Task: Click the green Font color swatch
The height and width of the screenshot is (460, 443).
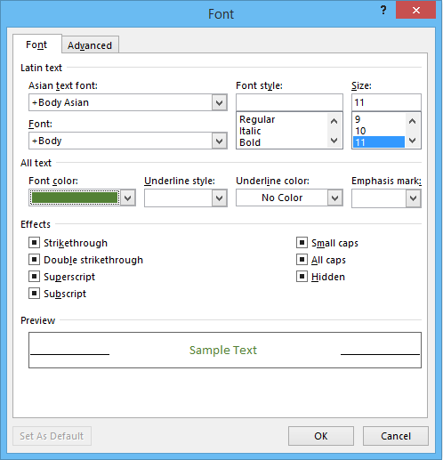Action: coord(75,198)
